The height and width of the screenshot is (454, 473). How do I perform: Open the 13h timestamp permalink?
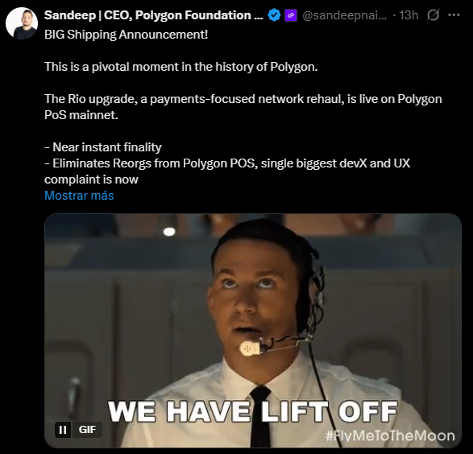pos(409,15)
